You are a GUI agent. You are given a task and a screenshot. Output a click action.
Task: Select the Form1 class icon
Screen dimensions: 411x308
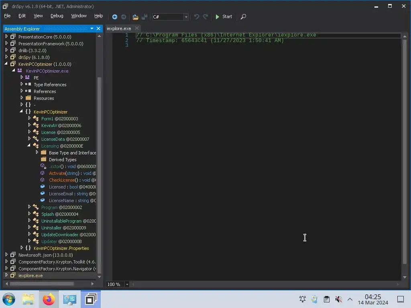pyautogui.click(x=36, y=119)
